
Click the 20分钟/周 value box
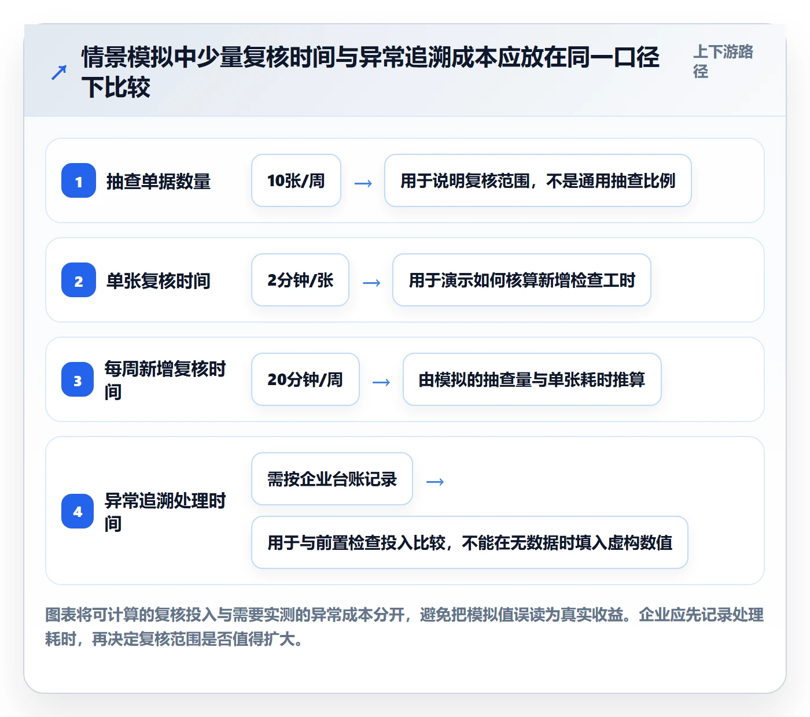tap(305, 379)
